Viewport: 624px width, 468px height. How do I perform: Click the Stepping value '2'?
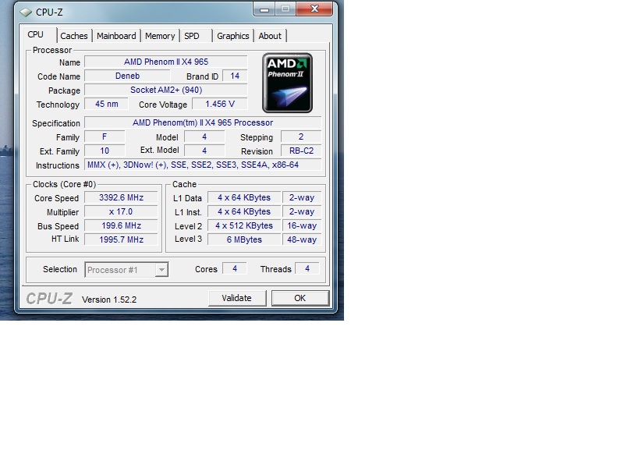click(301, 137)
